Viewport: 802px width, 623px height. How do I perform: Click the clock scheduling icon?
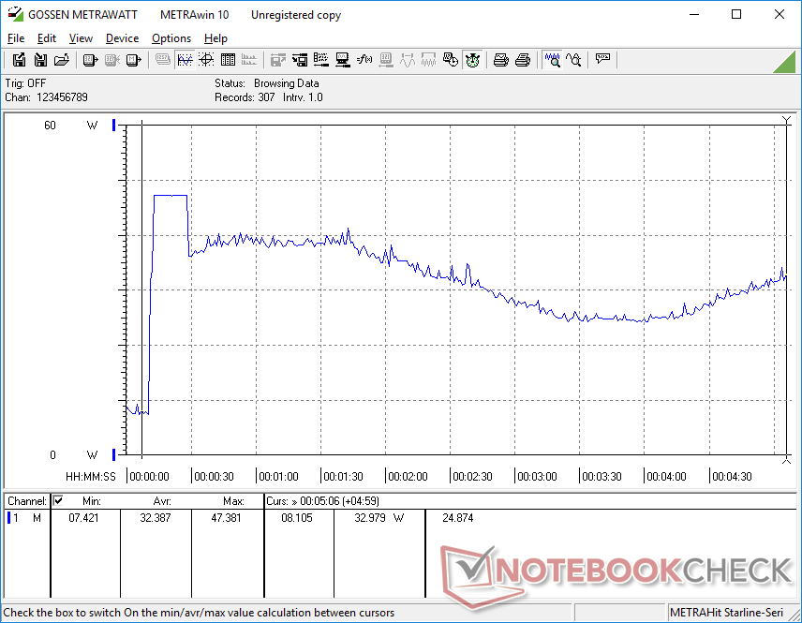click(450, 60)
